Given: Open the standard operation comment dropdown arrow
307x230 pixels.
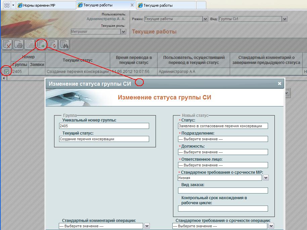Looking at the screenshot, I should coord(147,226).
